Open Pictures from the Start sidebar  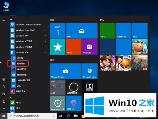pos(4,94)
